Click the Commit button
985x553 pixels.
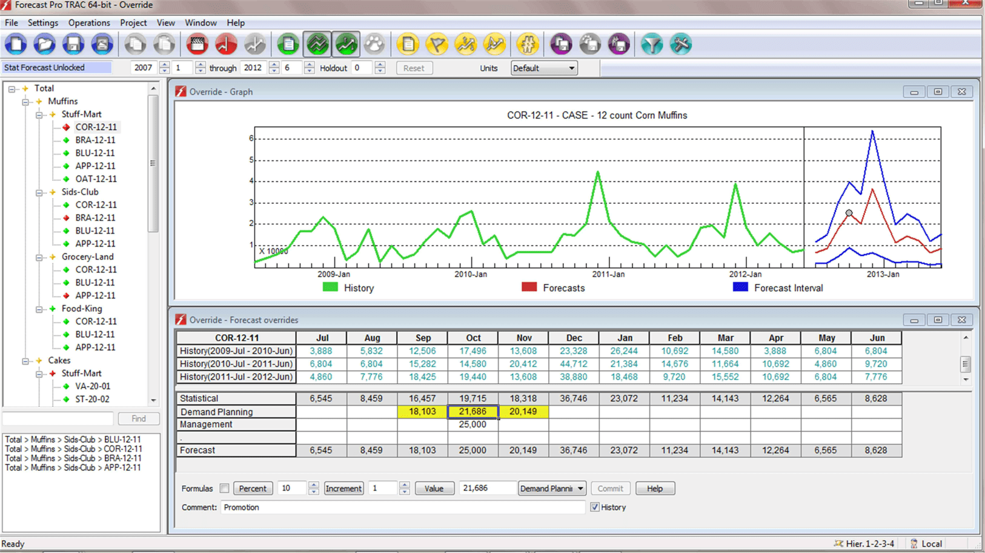tap(610, 488)
